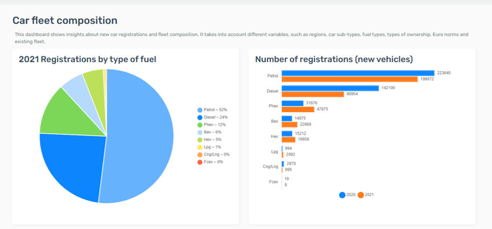Click the green Hev legend color dot
The height and width of the screenshot is (229, 492).
(199, 140)
